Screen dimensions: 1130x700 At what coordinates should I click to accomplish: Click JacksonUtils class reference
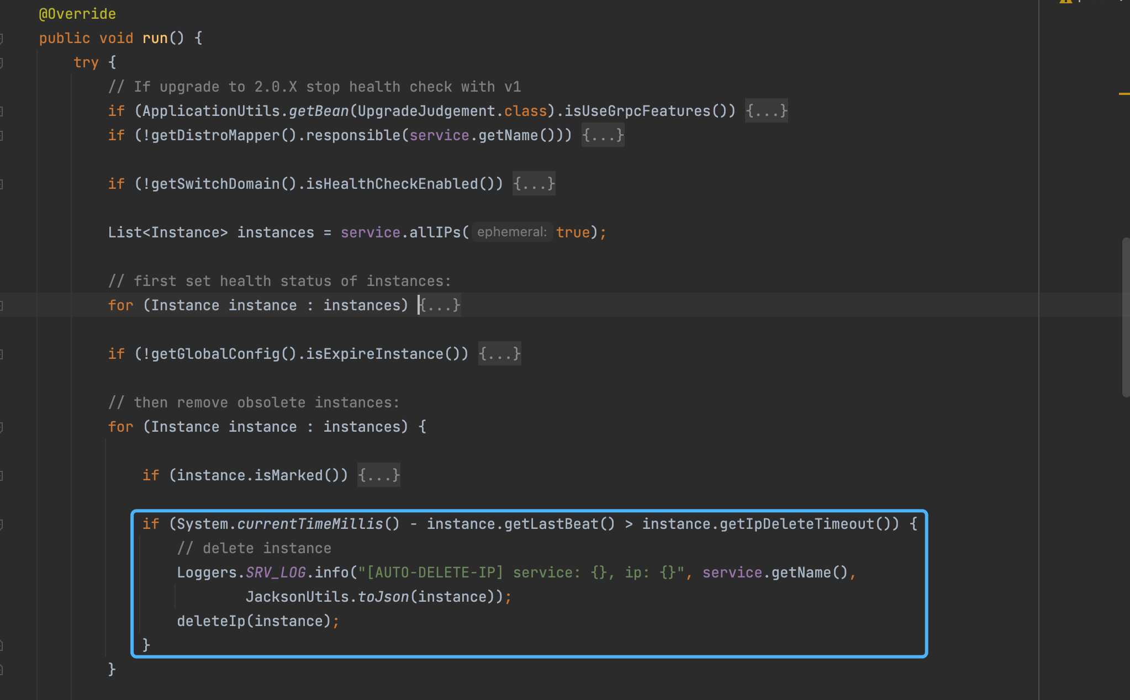point(297,597)
